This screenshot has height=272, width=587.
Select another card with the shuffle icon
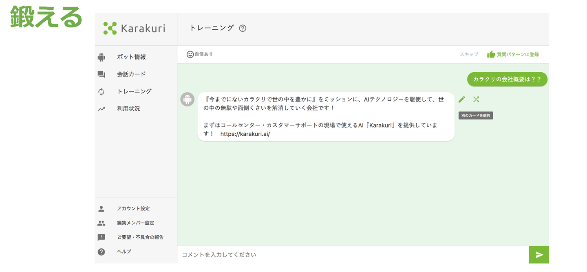coord(476,99)
